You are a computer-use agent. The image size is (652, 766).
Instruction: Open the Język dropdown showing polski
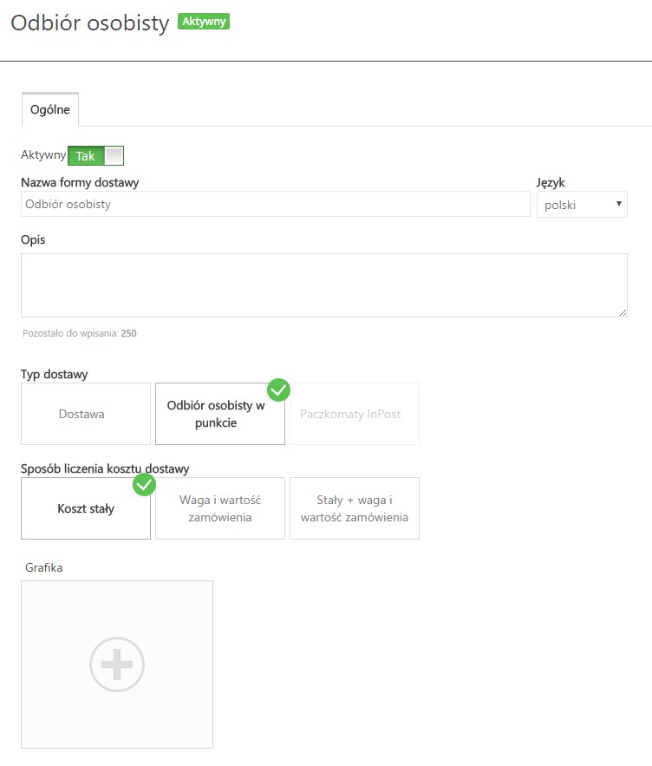pyautogui.click(x=582, y=205)
